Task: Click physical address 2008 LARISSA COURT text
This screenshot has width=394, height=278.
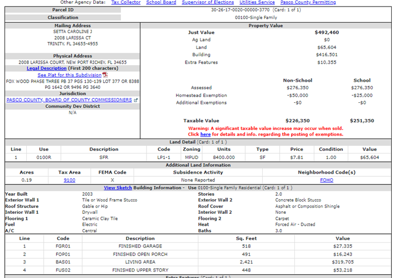Action: 72,62
